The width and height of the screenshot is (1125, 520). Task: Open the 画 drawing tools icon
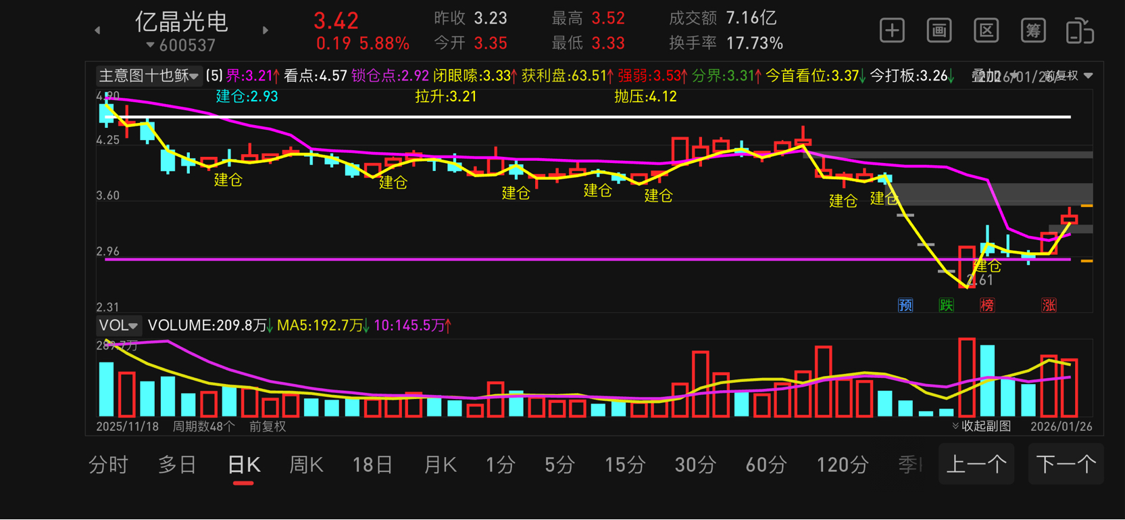[x=939, y=30]
